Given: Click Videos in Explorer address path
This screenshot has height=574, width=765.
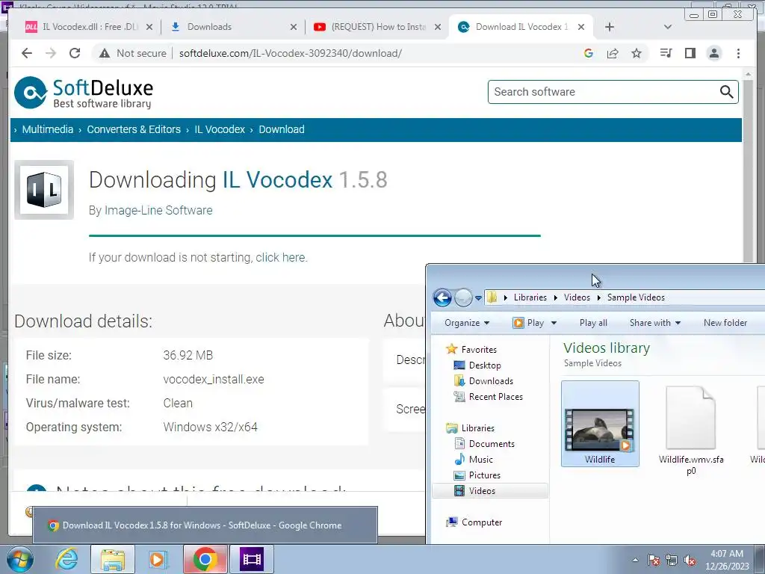Looking at the screenshot, I should coord(577,297).
